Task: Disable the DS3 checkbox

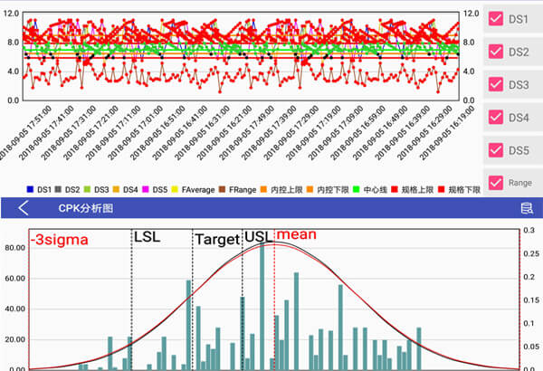Action: (x=495, y=84)
